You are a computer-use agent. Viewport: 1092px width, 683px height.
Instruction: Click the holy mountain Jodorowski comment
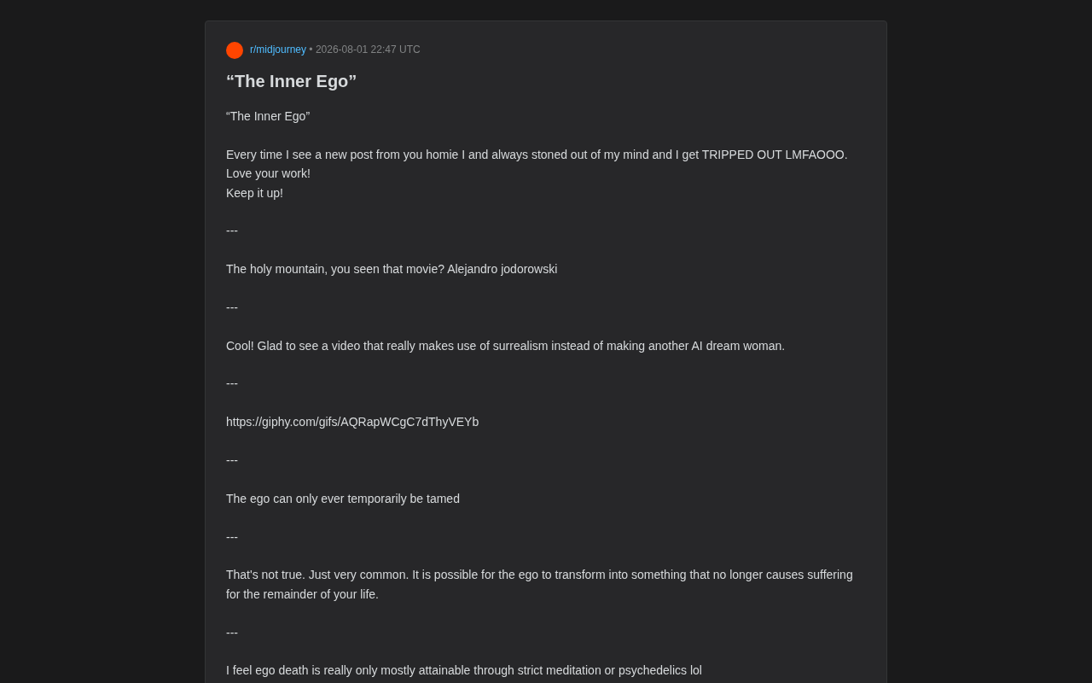pos(392,269)
